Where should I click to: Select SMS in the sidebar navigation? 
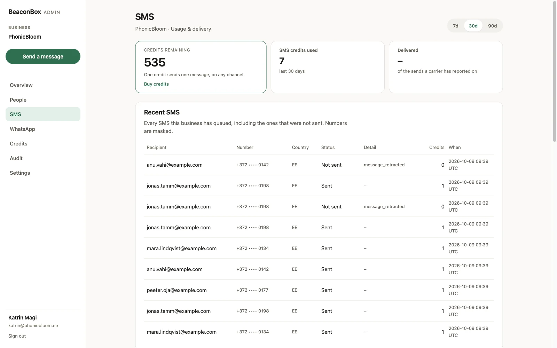[x=43, y=114]
